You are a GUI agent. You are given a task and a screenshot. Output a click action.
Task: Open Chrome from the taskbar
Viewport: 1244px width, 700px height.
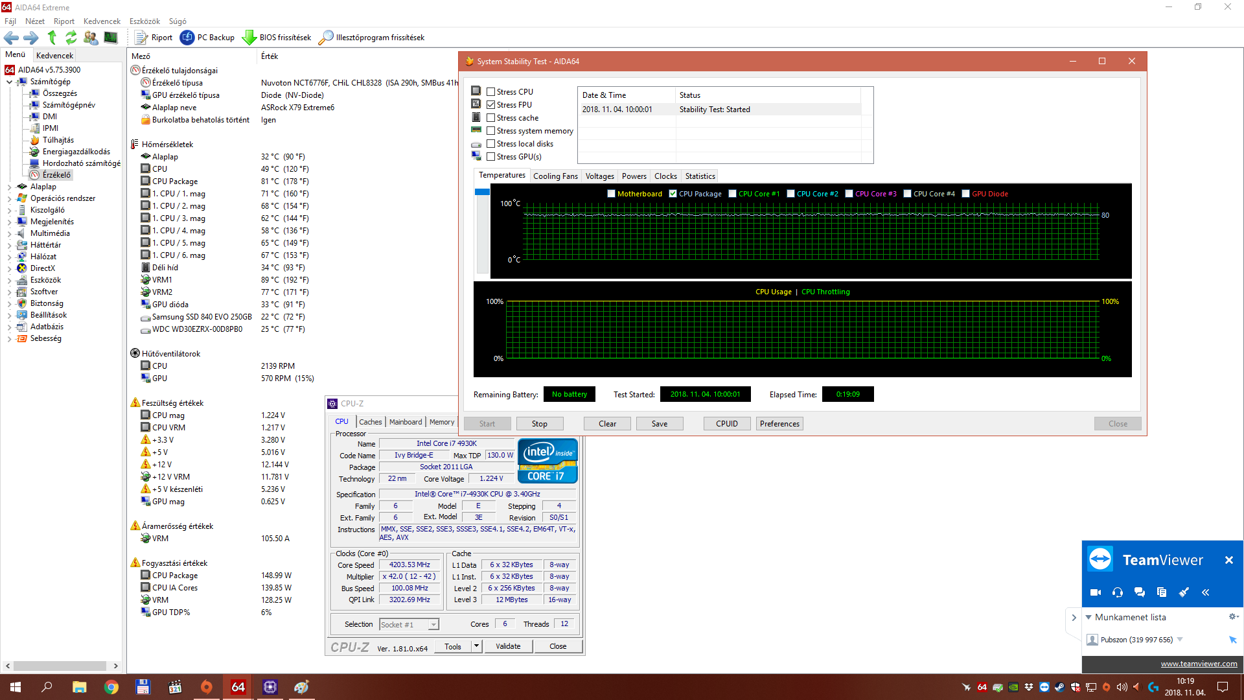pos(111,687)
